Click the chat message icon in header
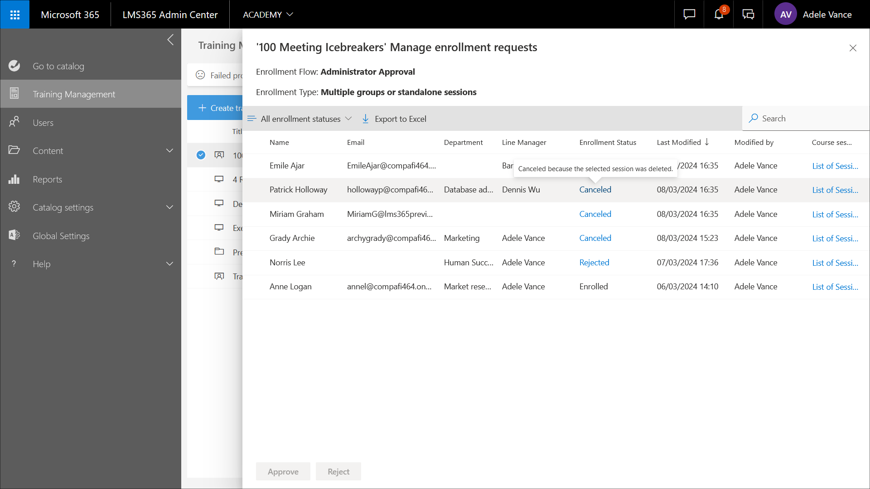This screenshot has width=870, height=489. point(689,14)
